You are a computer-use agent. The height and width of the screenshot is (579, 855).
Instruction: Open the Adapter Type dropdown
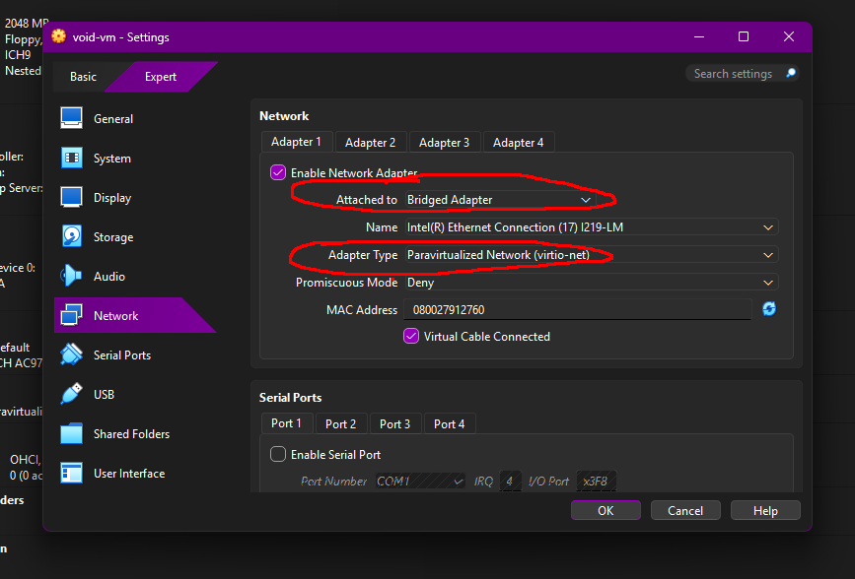click(591, 255)
